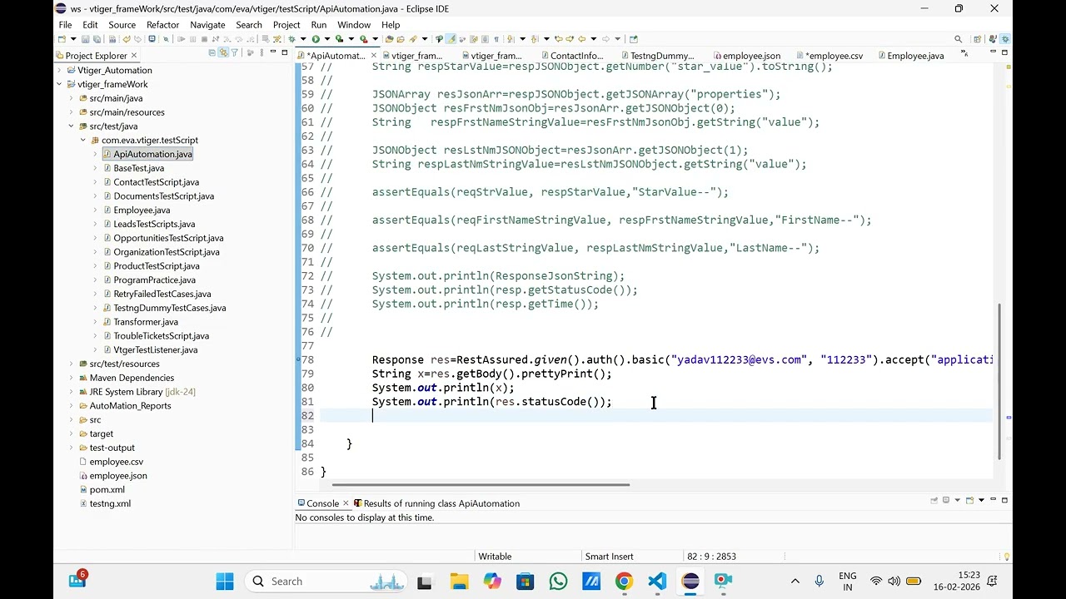Image resolution: width=1066 pixels, height=599 pixels.
Task: Show hidden editor tabs list chevron
Action: pos(964,53)
